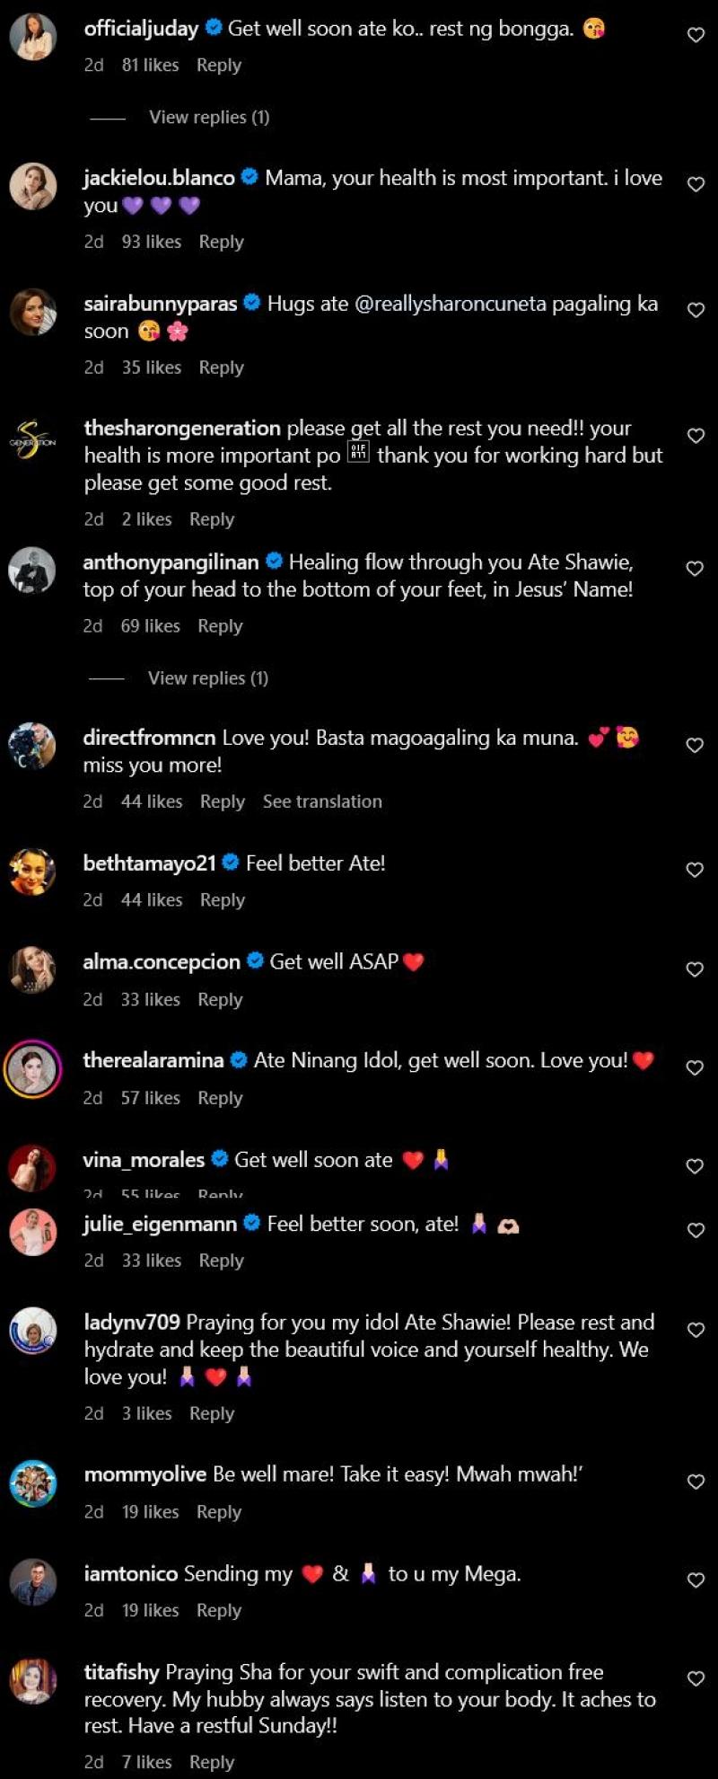Like the bethtamayo21 comment
The width and height of the screenshot is (718, 1779).
tap(695, 870)
